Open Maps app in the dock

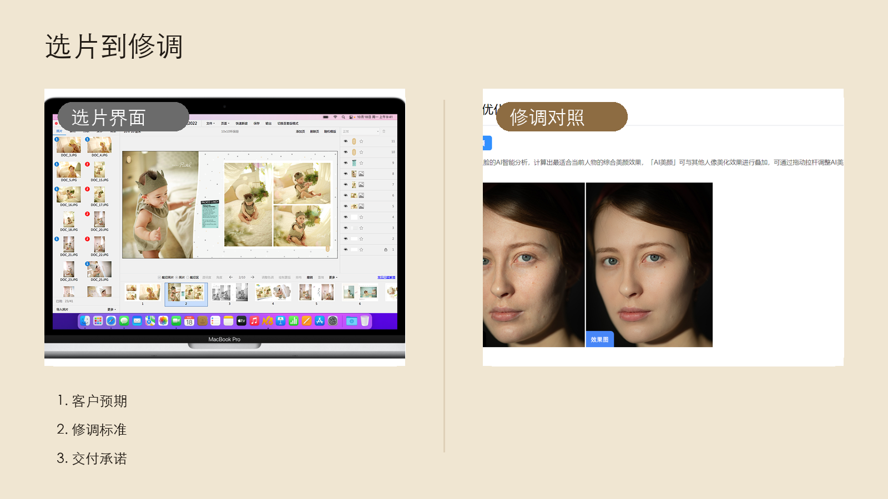pyautogui.click(x=150, y=320)
